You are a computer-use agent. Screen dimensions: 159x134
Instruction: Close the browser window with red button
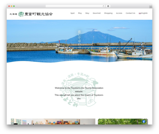[x=9, y=6]
